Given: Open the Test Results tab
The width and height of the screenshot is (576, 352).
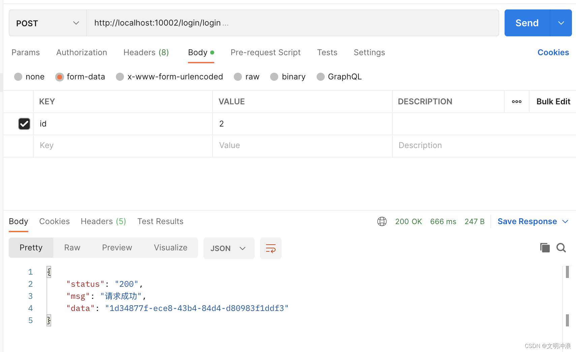Looking at the screenshot, I should [x=160, y=221].
